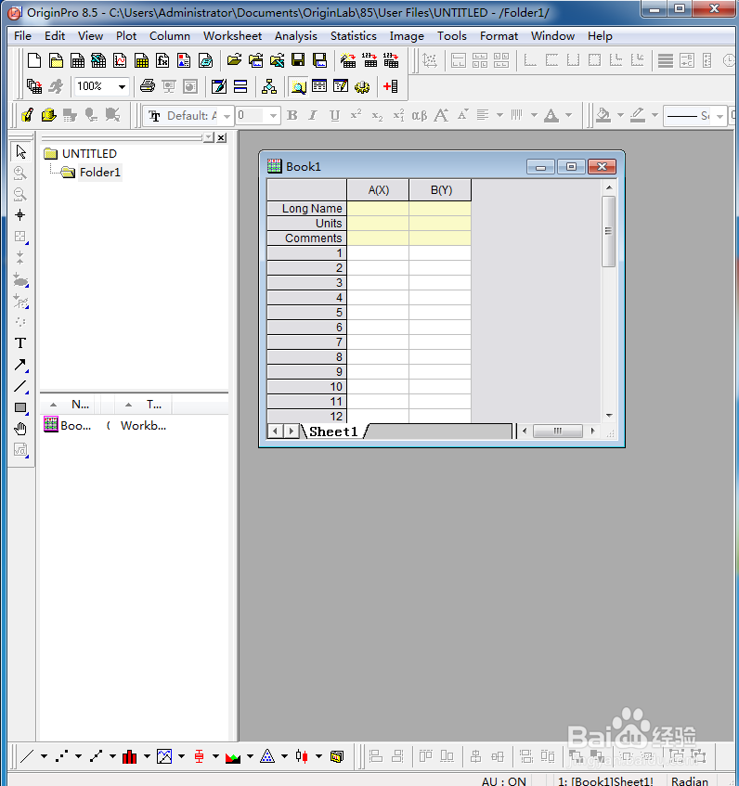Viewport: 739px width, 786px height.
Task: Toggle superscript formatting
Action: (x=356, y=116)
